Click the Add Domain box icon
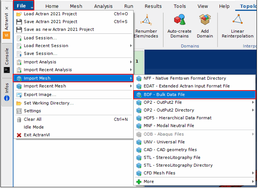The width and height of the screenshot is (258, 188). click(205, 20)
